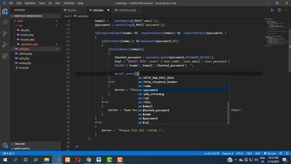Viewport: 291px width, 164px height.
Task: Open Opera from the taskbar
Action: pos(78,160)
